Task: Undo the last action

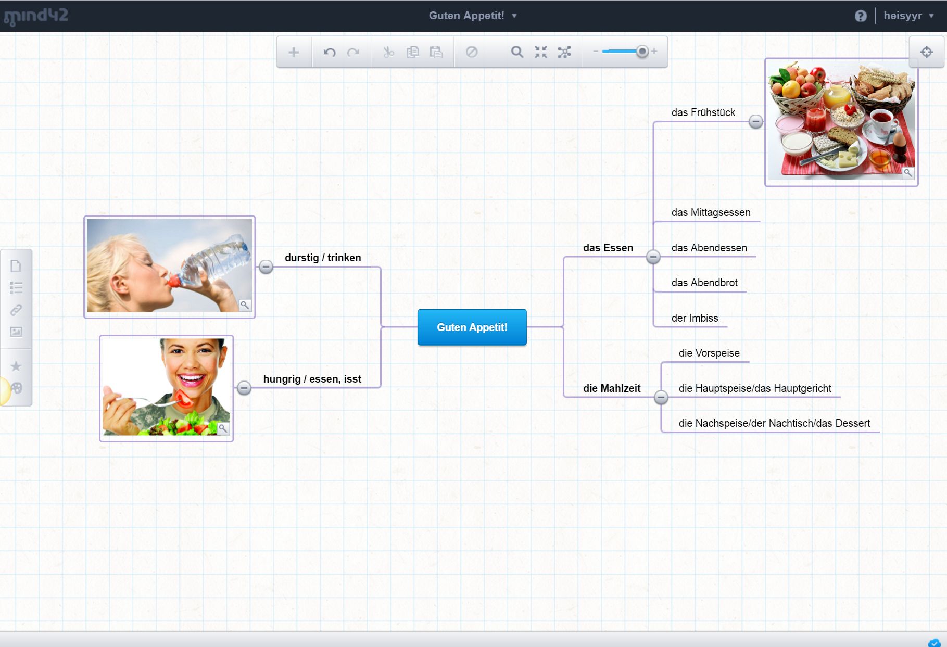Action: (x=329, y=52)
